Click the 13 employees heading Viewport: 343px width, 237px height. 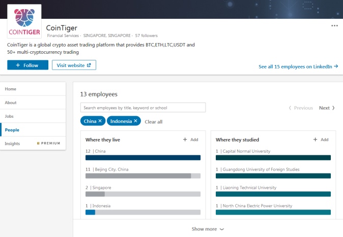tap(99, 94)
